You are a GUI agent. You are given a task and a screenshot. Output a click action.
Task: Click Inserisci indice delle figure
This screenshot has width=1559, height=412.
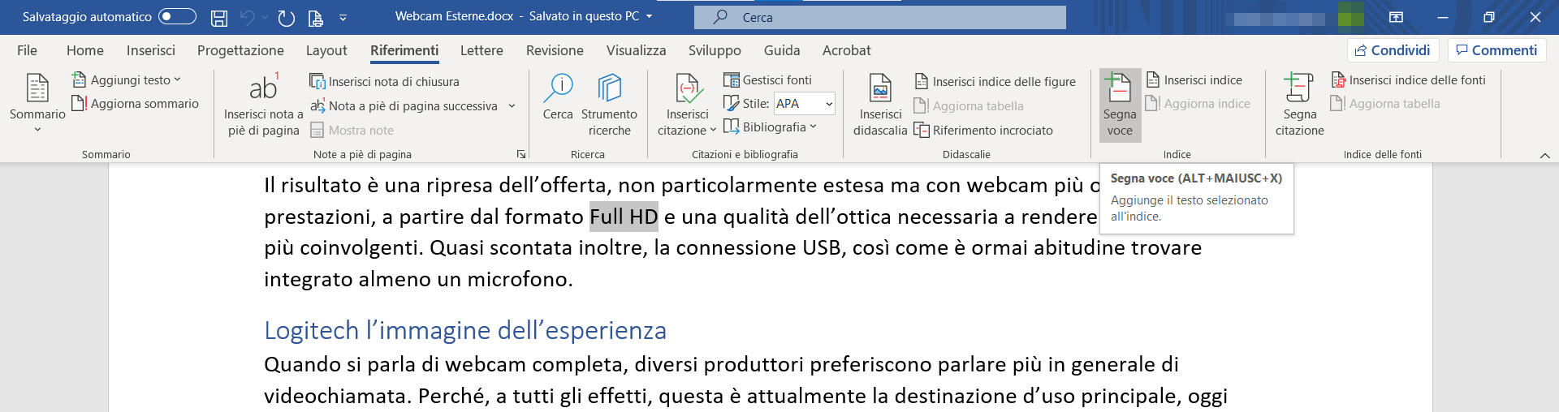[x=995, y=81]
